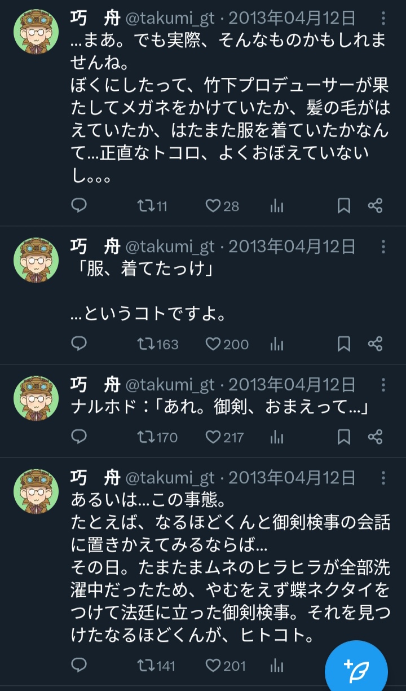
Task: Share the first tweet about 竹下プロデューサー
Action: coord(376,206)
